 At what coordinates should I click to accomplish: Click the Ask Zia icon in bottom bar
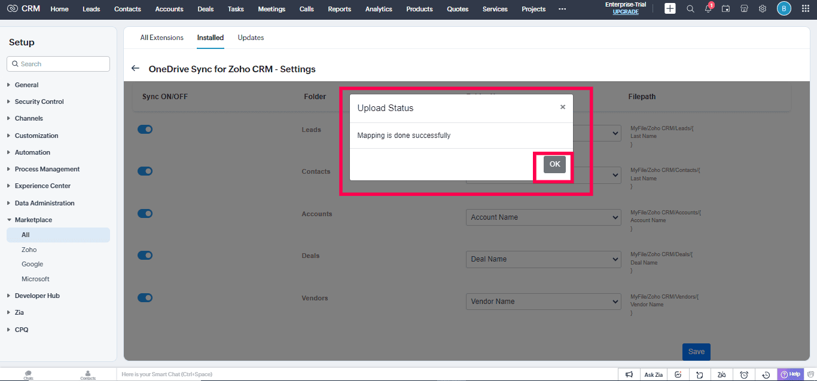pos(653,374)
